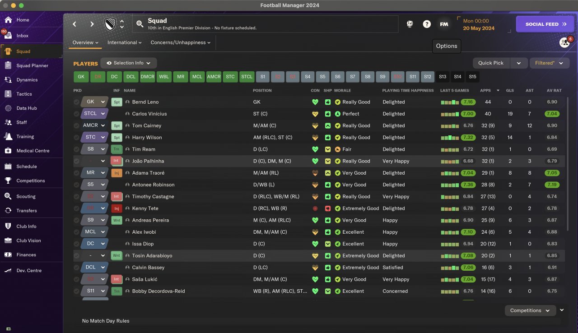The width and height of the screenshot is (578, 333).
Task: Open the Club Vision icon
Action: [8, 240]
